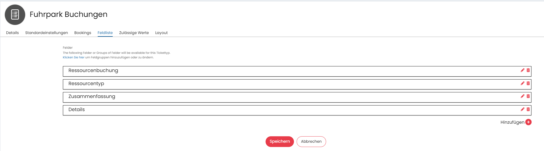Follow the 'Klicken Sie hier' link
This screenshot has width=544, height=151.
pyautogui.click(x=74, y=58)
